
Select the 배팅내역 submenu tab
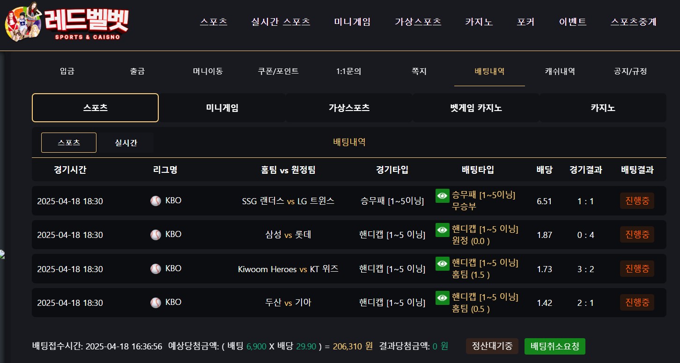[489, 72]
